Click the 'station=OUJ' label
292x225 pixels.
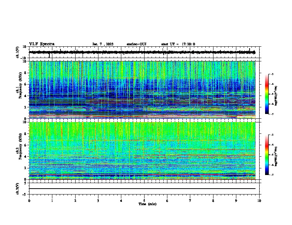pyautogui.click(x=136, y=44)
